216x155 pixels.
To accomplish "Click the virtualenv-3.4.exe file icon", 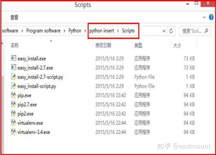I will pyautogui.click(x=13, y=132).
